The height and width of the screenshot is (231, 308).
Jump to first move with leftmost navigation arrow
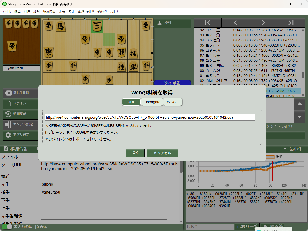pyautogui.click(x=207, y=22)
